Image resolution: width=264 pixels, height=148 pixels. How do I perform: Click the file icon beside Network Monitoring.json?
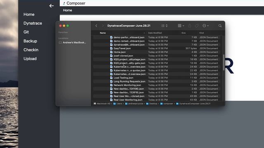tap(111, 85)
